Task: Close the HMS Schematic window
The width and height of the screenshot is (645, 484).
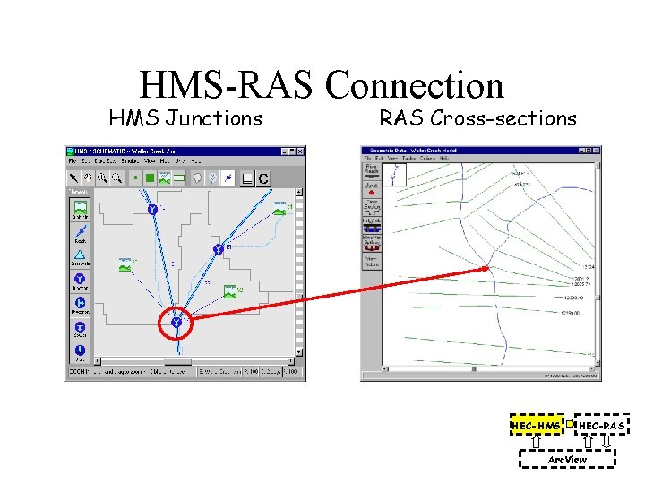Action: point(300,151)
